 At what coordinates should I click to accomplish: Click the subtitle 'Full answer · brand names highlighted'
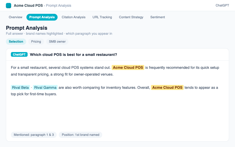tap(59, 34)
